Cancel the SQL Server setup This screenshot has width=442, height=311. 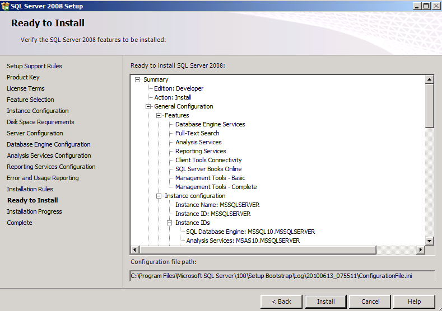(x=370, y=301)
